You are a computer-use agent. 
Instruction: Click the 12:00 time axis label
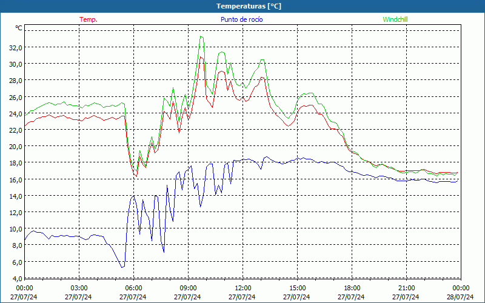point(243,288)
